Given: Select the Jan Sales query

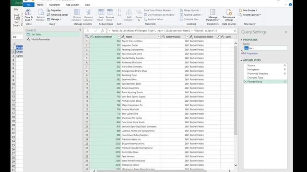Looking at the screenshot, I should [x=52, y=34].
